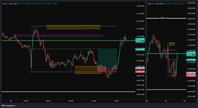Select the purple rectangle drawing on 5-minute chart
Image resolution: width=198 pixels, height=108 pixels.
tap(59, 36)
